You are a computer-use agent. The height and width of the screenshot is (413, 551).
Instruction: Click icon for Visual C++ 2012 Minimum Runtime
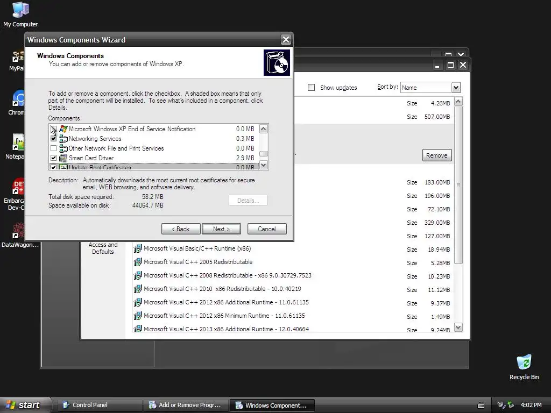[138, 316]
